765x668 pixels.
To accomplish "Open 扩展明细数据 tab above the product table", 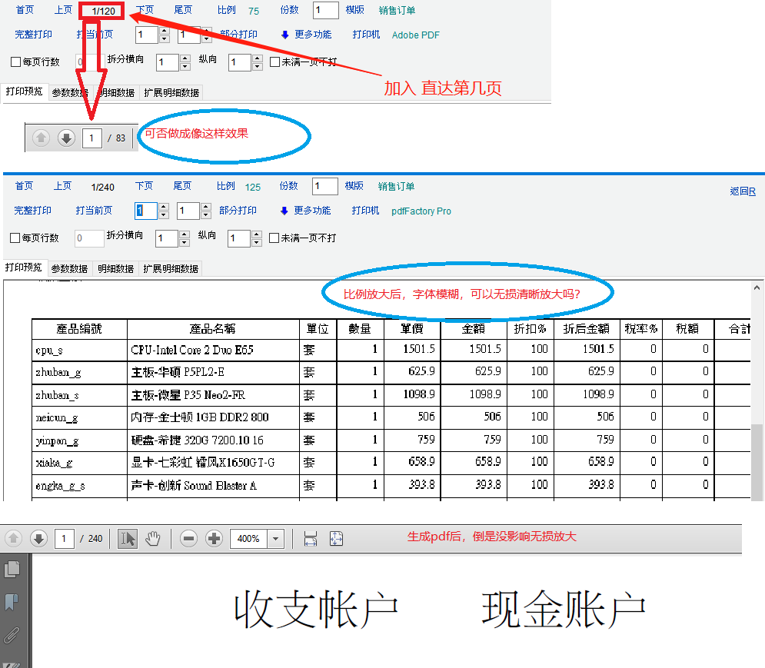I will 171,269.
